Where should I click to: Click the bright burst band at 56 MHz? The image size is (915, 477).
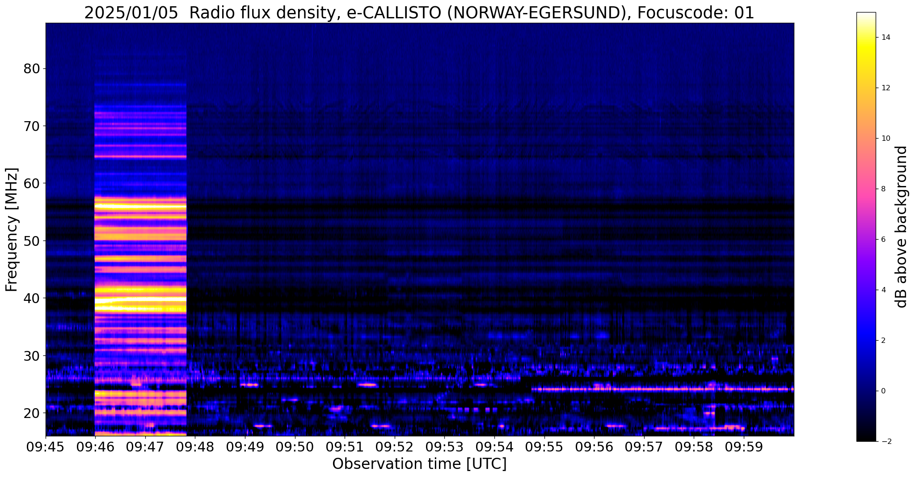click(x=140, y=206)
